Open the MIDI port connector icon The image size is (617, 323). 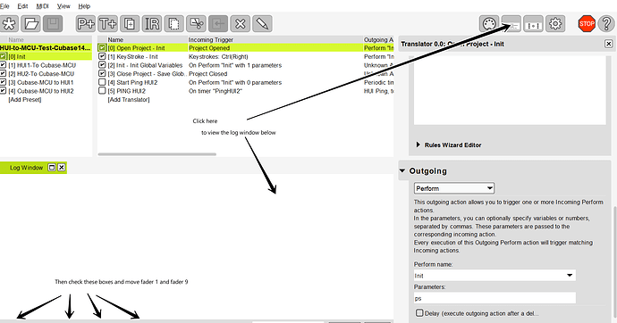tap(489, 24)
